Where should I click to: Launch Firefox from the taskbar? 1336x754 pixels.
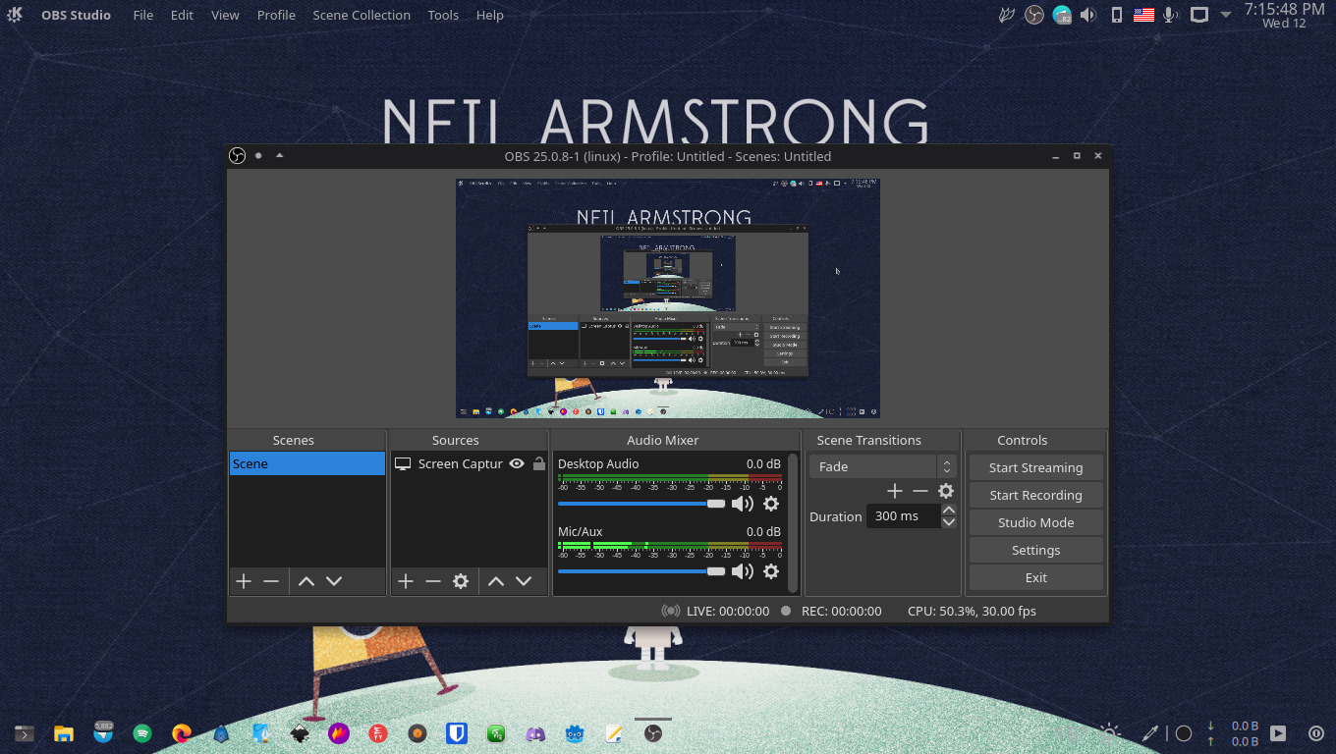click(182, 732)
